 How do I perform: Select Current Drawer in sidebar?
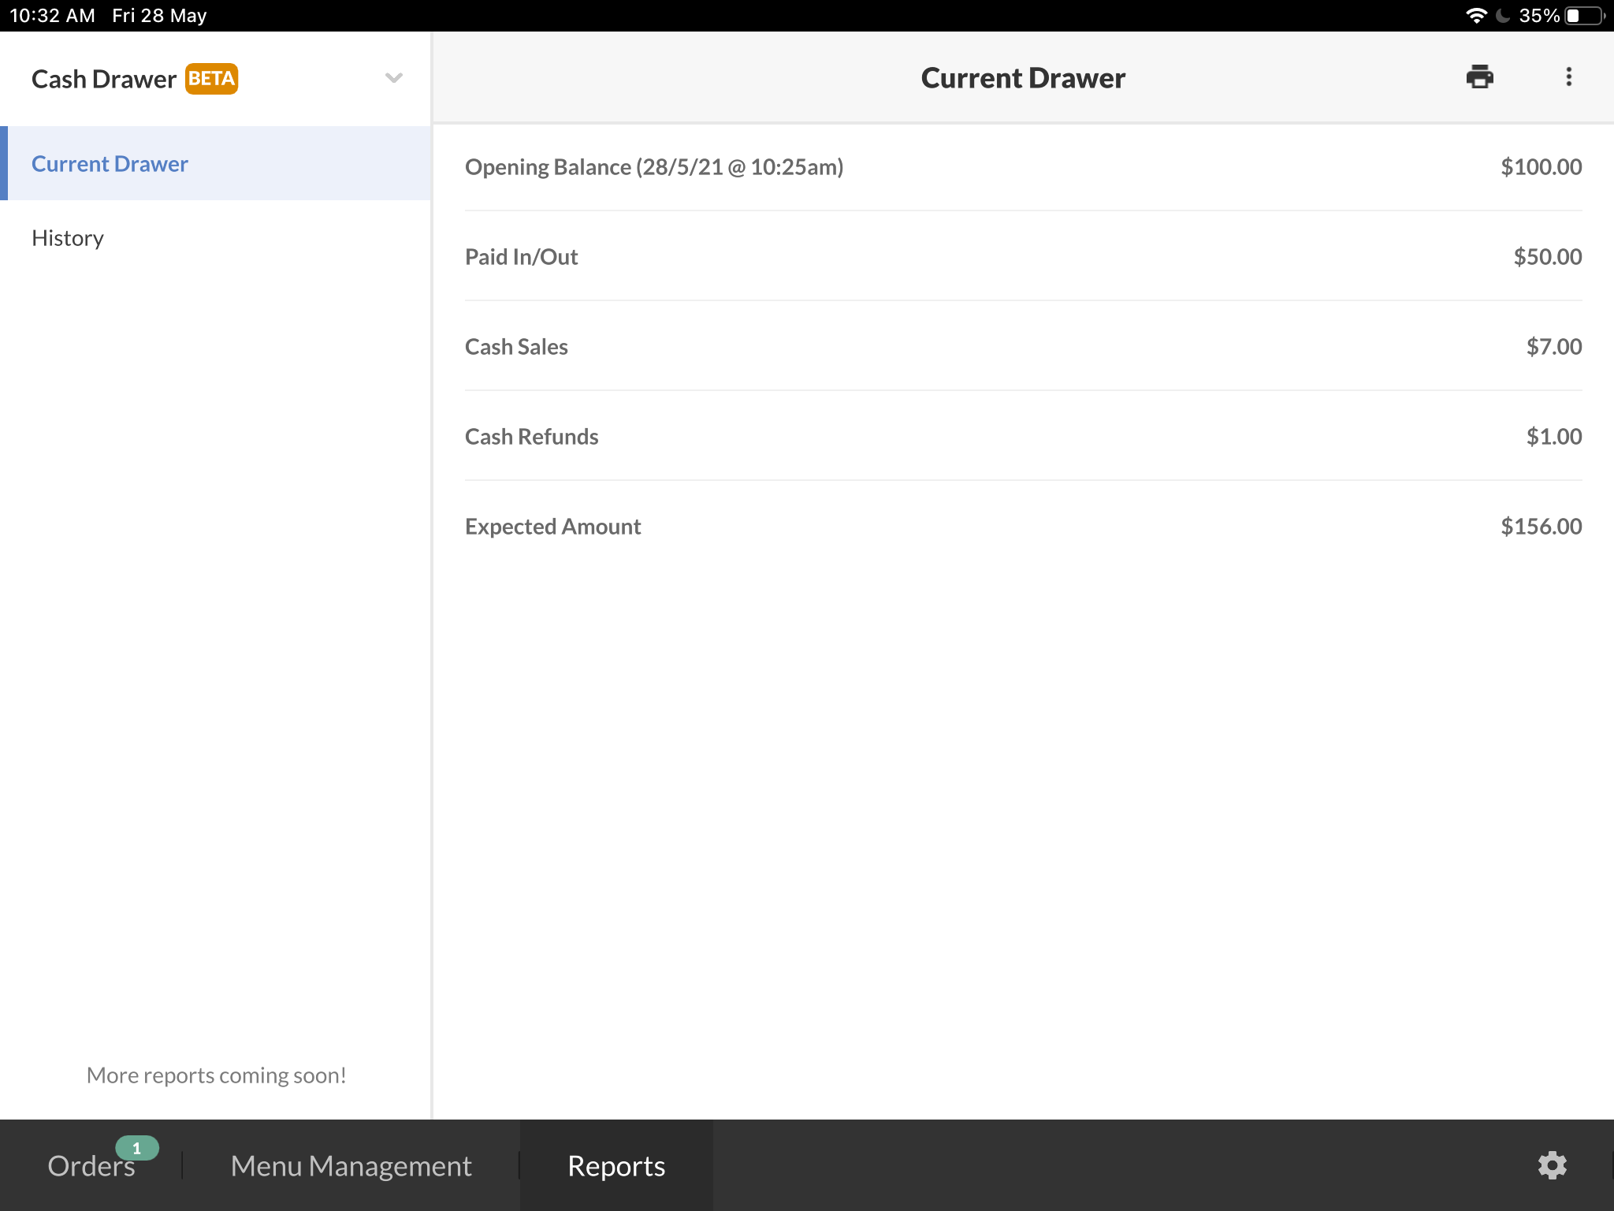tap(110, 164)
